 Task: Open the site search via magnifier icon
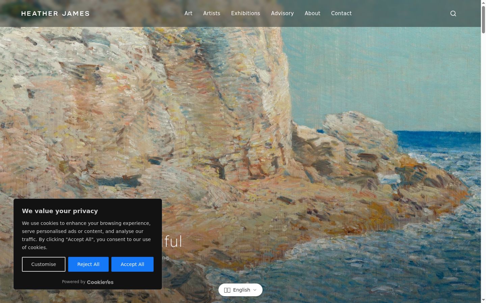pos(453,13)
